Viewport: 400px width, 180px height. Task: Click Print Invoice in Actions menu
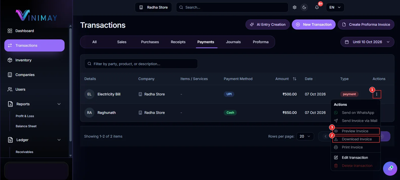coord(356,147)
